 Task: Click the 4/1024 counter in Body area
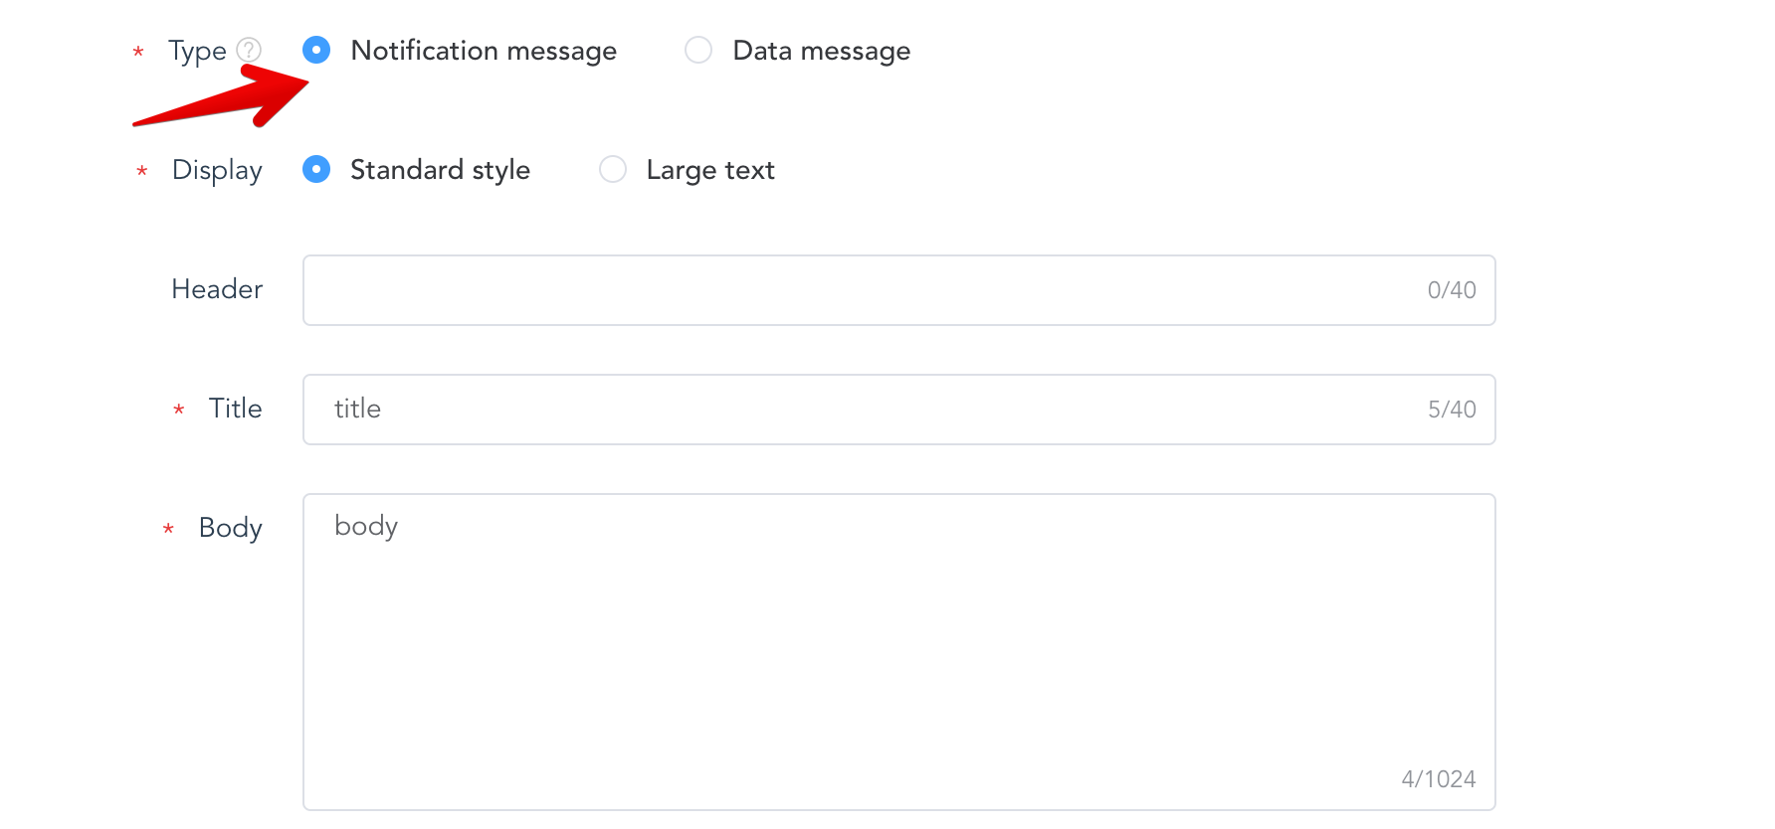(1438, 779)
